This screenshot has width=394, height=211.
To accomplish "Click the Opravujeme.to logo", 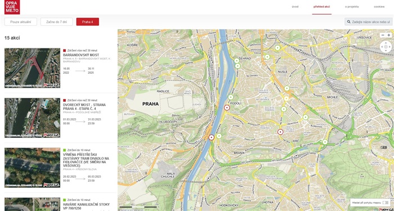I will point(12,7).
